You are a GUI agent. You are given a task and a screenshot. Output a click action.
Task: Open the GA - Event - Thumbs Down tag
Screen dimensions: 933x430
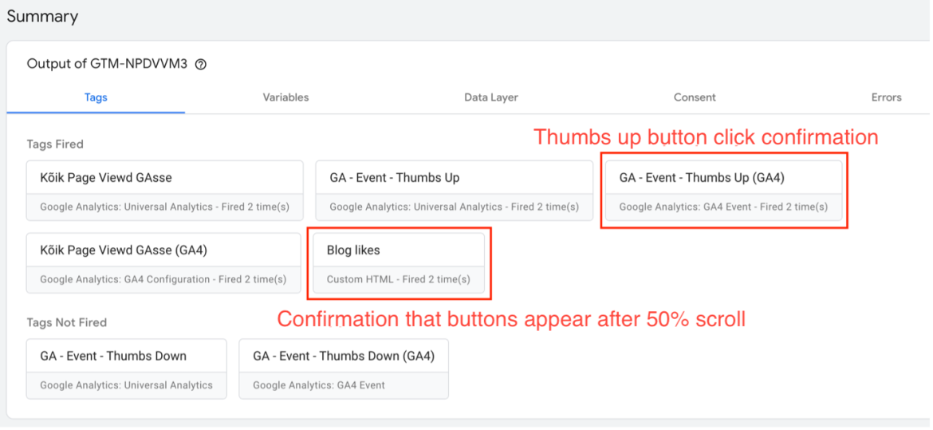127,369
